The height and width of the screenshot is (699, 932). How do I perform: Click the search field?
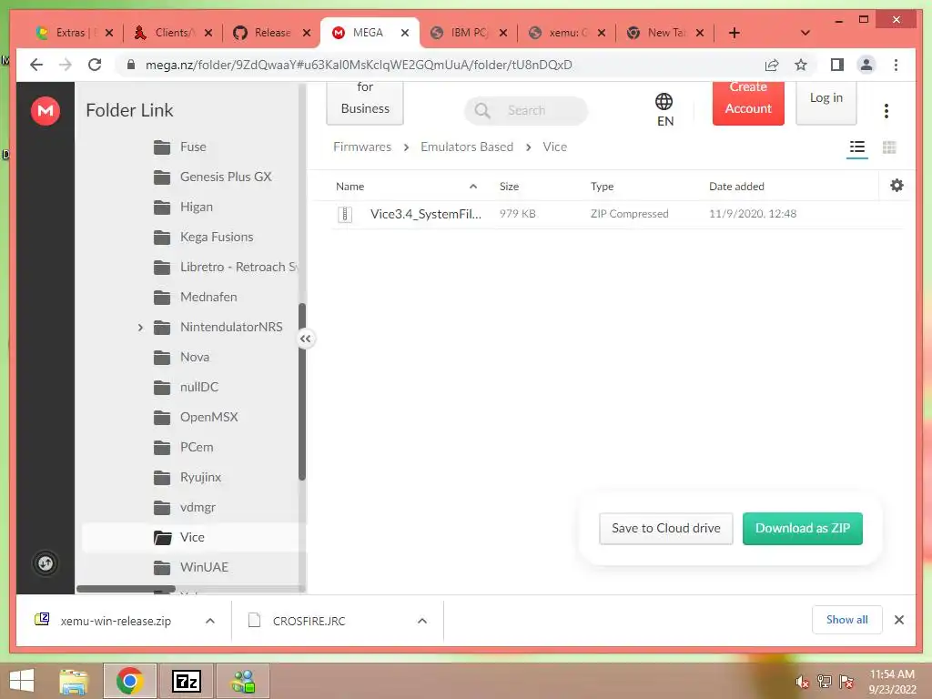tap(526, 110)
